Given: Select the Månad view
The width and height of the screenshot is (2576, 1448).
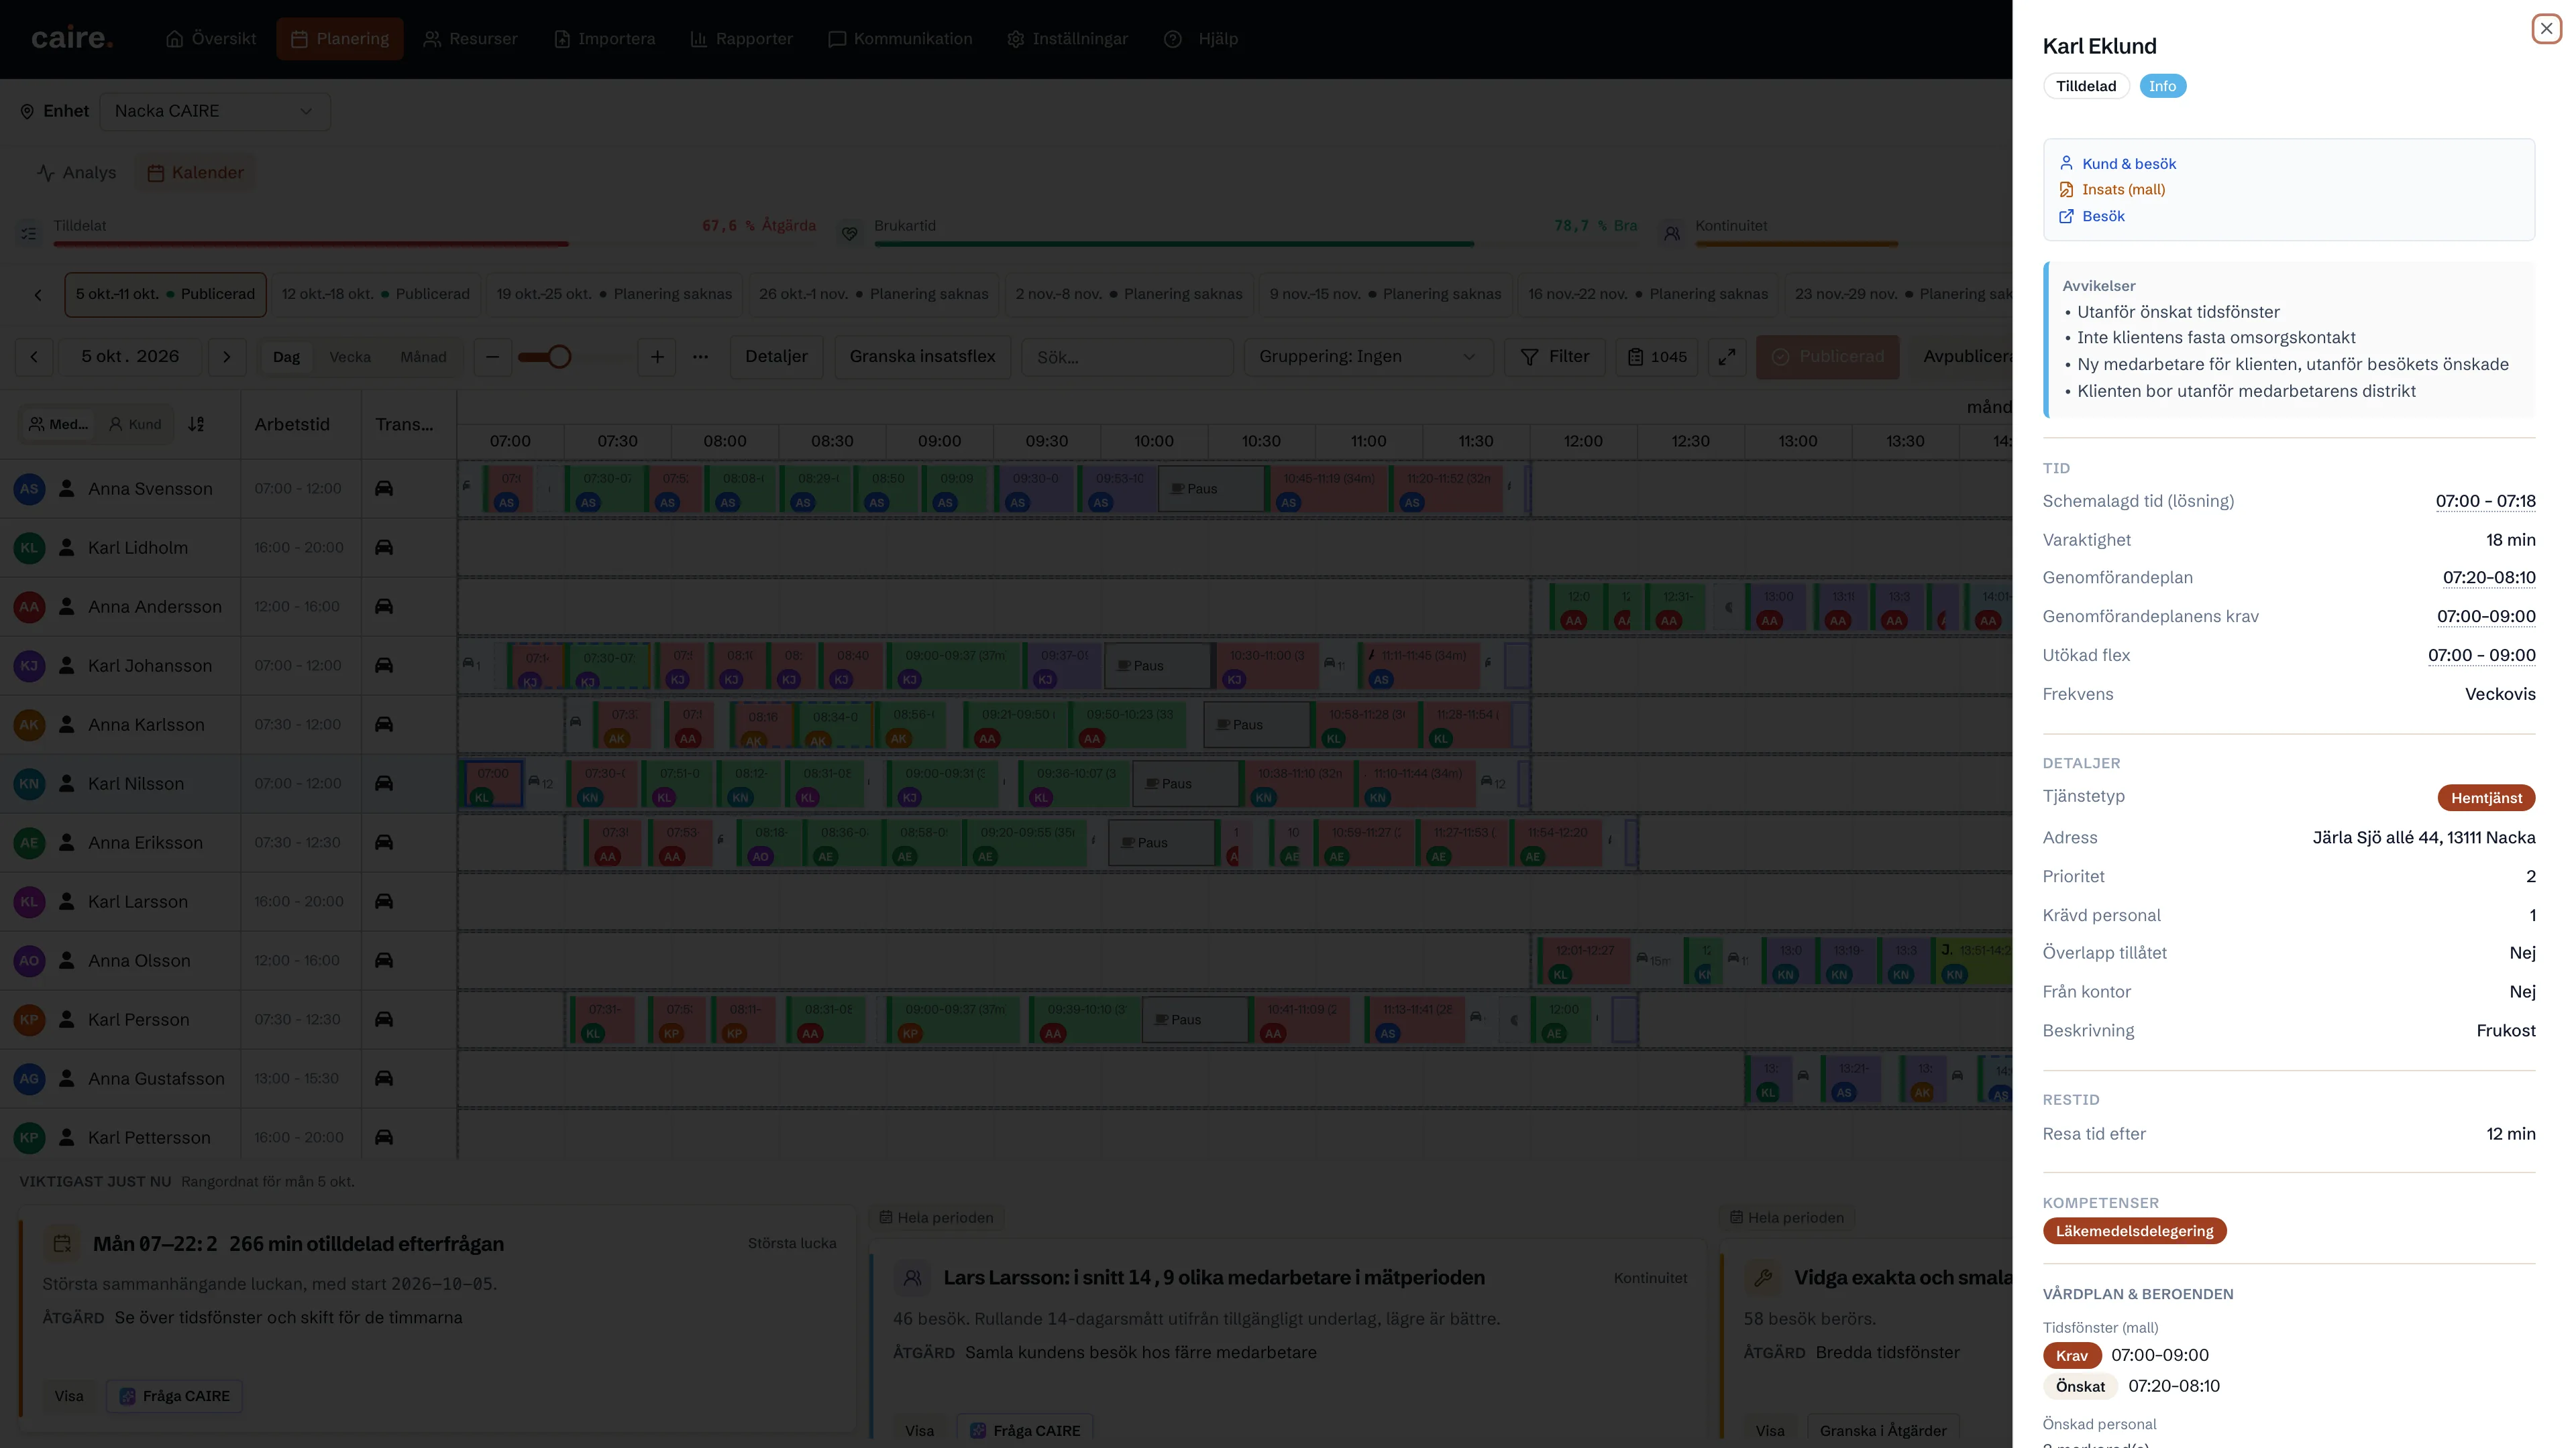Looking at the screenshot, I should point(423,358).
